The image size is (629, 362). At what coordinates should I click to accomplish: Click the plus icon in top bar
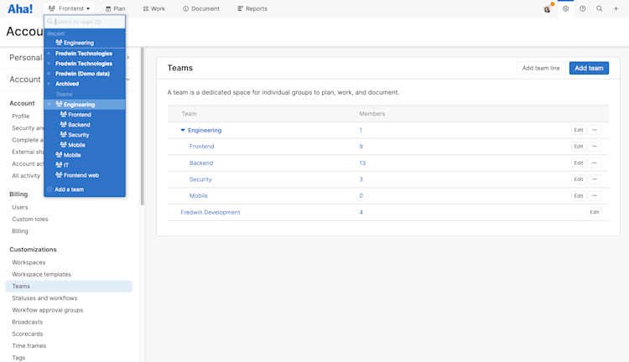coord(616,9)
